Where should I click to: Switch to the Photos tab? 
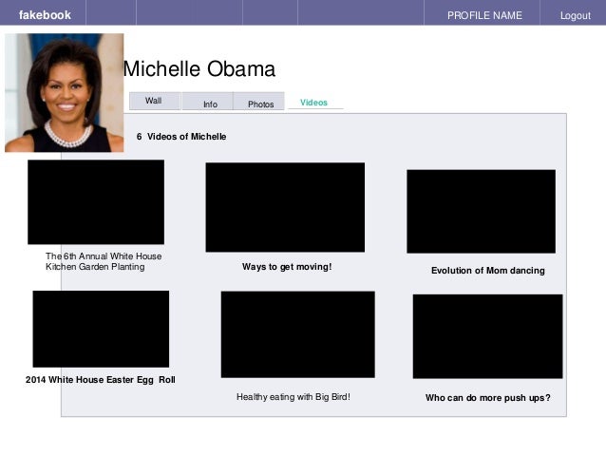(x=259, y=101)
